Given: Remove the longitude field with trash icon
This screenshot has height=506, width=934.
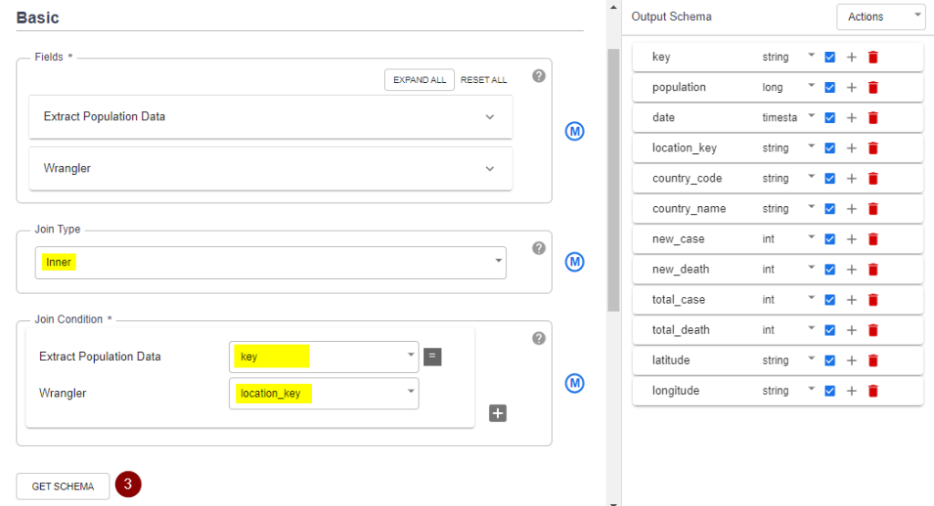Looking at the screenshot, I should pos(873,391).
